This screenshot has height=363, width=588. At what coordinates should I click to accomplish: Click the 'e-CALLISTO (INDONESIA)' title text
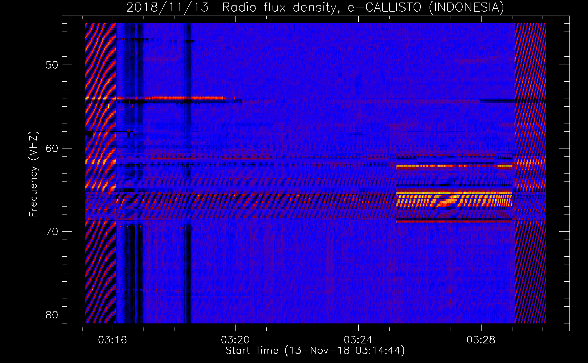tap(426, 7)
